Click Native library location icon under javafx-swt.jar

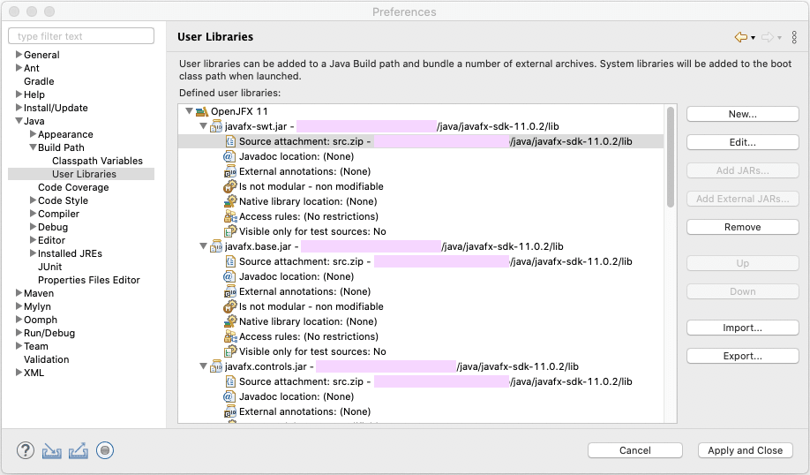tap(230, 201)
